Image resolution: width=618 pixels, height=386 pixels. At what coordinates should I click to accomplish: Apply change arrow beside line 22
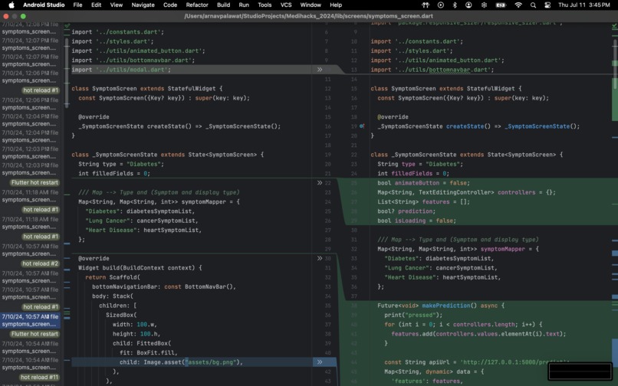[320, 183]
